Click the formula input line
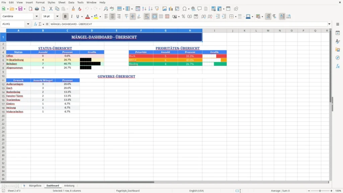This screenshot has width=343, height=193. 188,24
